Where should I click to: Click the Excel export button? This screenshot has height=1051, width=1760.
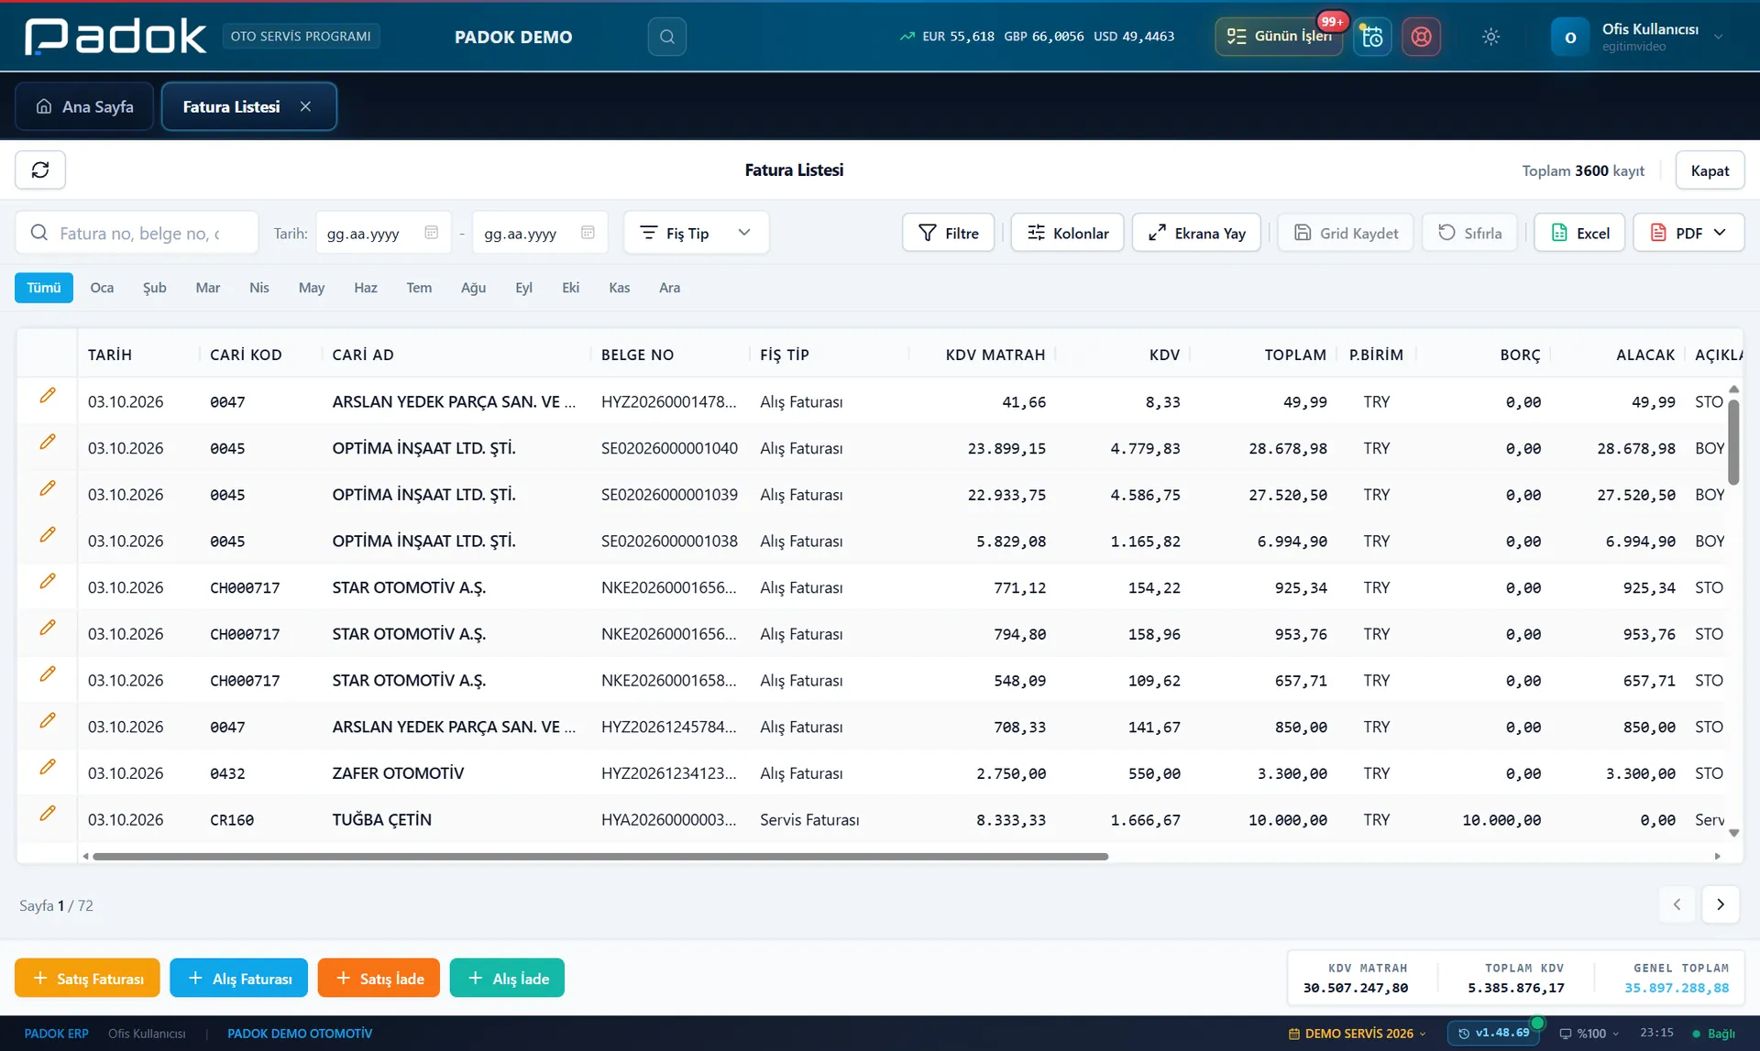coord(1579,233)
